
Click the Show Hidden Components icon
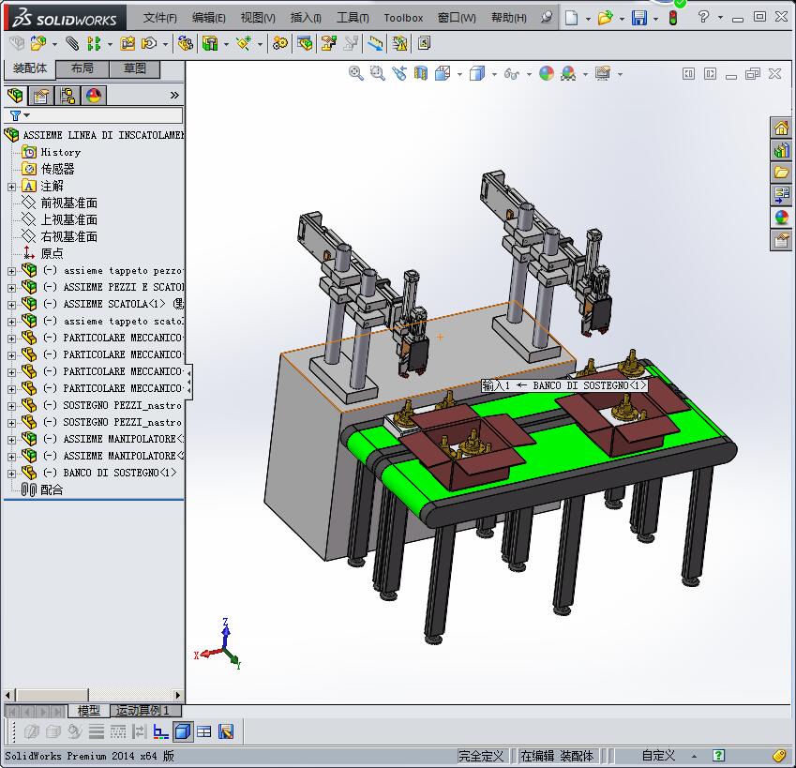186,44
